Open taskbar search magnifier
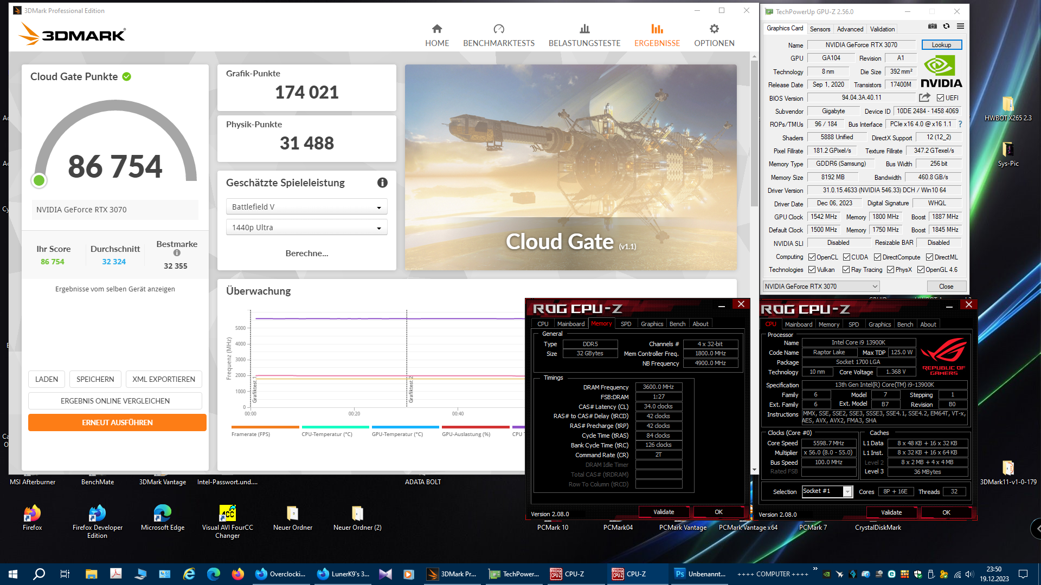Image resolution: width=1041 pixels, height=585 pixels. [39, 574]
